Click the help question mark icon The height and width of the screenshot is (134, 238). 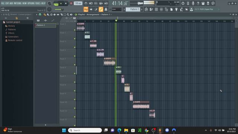coord(198,3)
